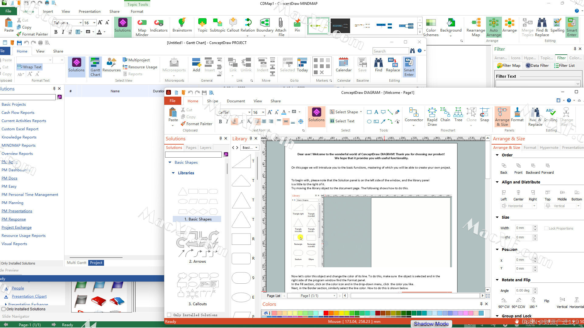Toggle Wrap Text in PROJECT ribbon
This screenshot has width=584, height=328.
(x=30, y=67)
